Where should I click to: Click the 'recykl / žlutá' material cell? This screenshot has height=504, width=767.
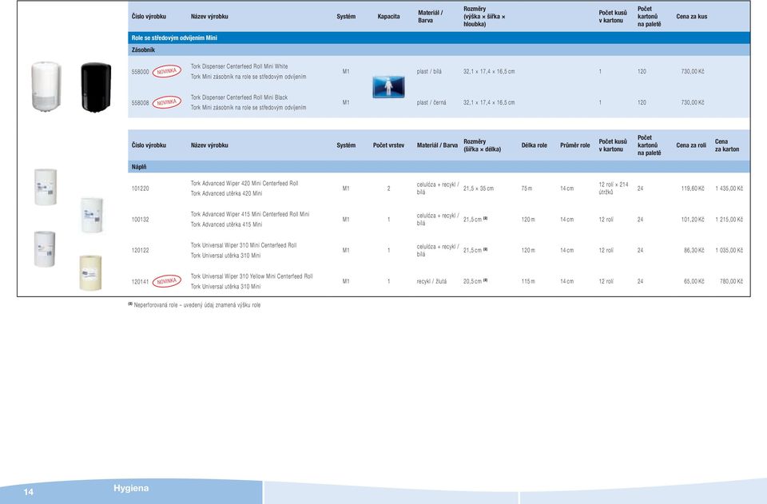(x=431, y=282)
